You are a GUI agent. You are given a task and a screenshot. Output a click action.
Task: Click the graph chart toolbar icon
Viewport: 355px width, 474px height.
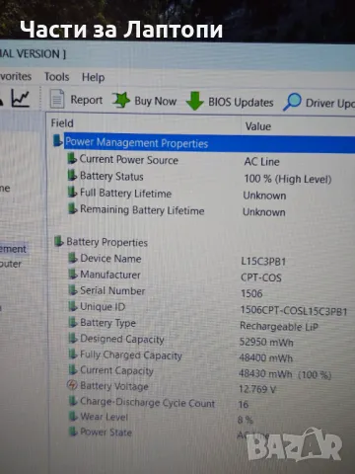pyautogui.click(x=21, y=98)
